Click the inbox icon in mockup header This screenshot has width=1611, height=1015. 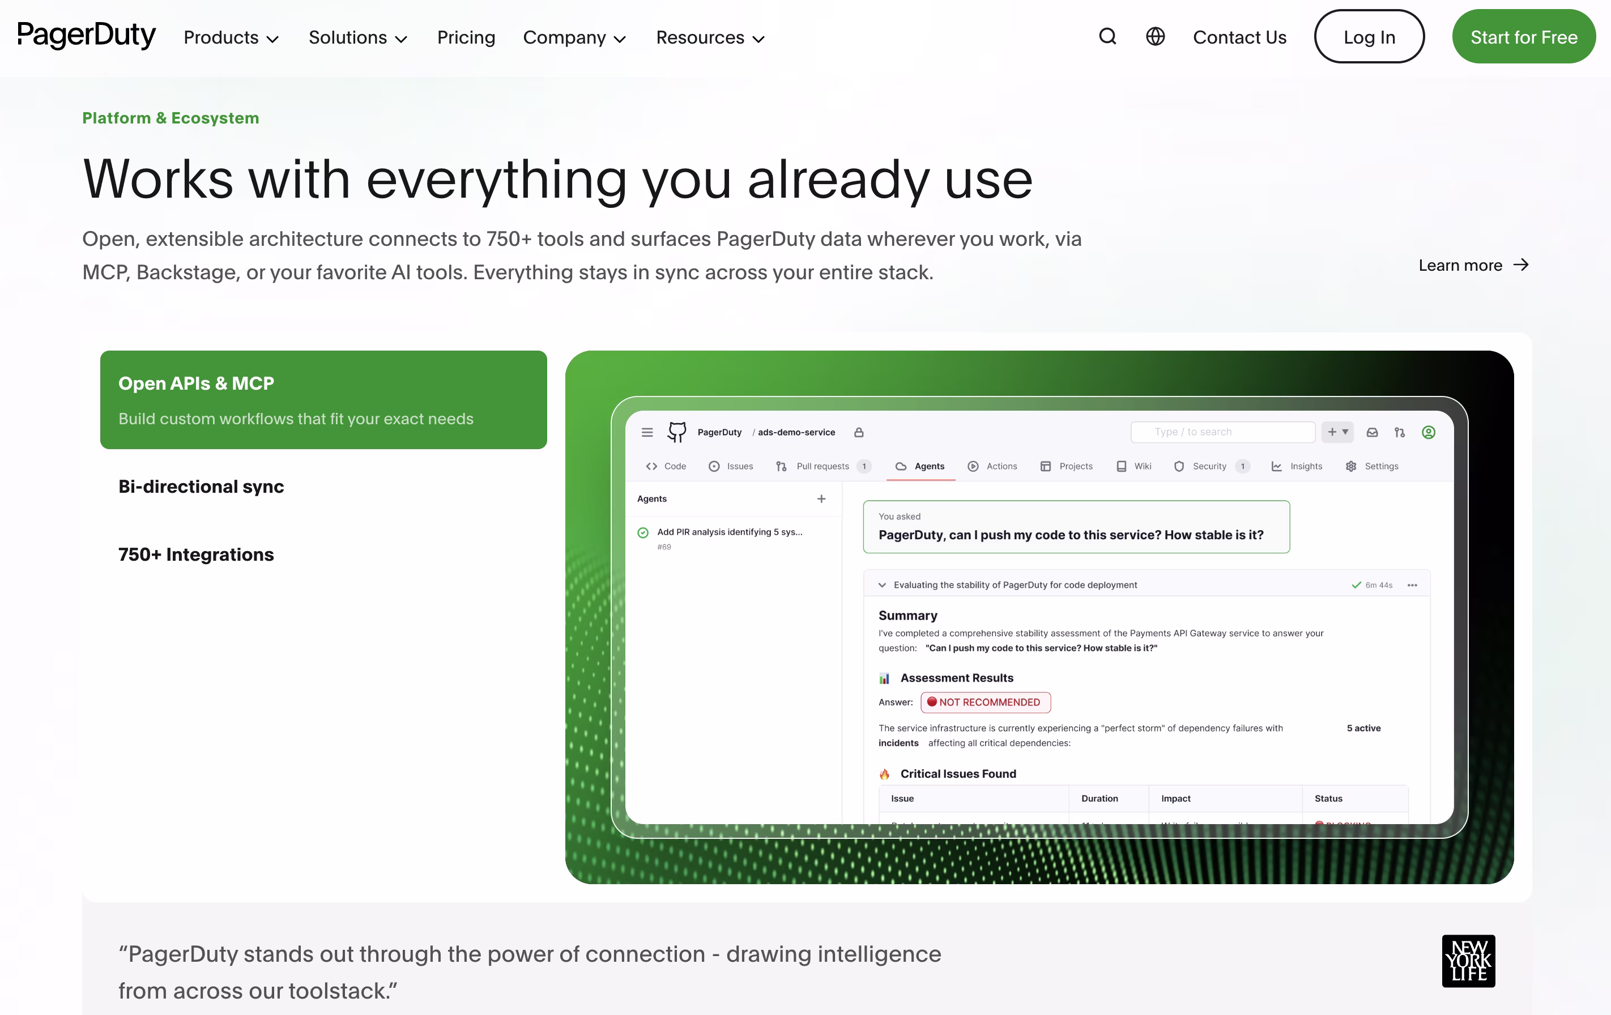(1372, 432)
